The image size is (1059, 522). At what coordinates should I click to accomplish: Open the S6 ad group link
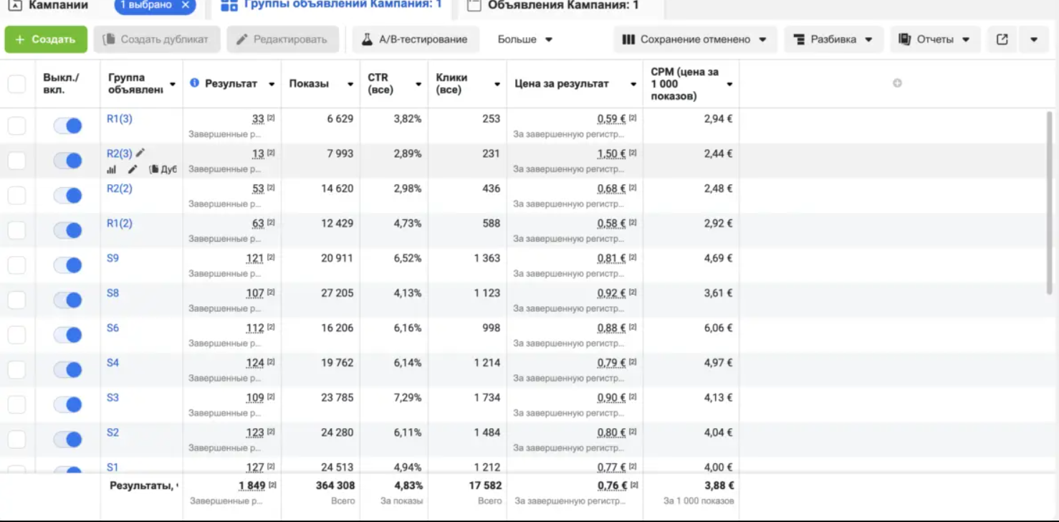pyautogui.click(x=113, y=328)
